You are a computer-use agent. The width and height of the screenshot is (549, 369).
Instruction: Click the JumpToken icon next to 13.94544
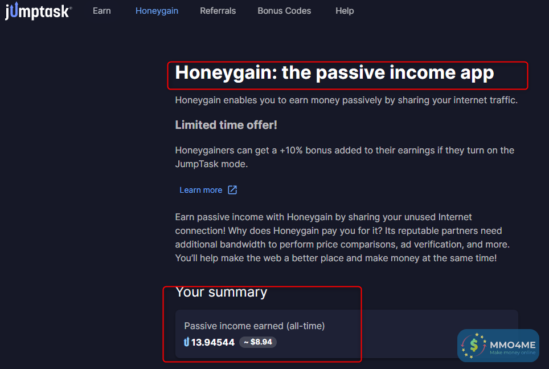tap(187, 342)
